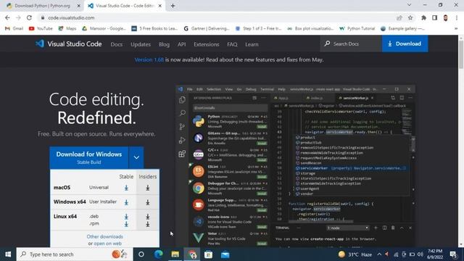Screen dimensions: 464x261
Task: Expand the download options dropdown arrow
Action: coord(136,157)
